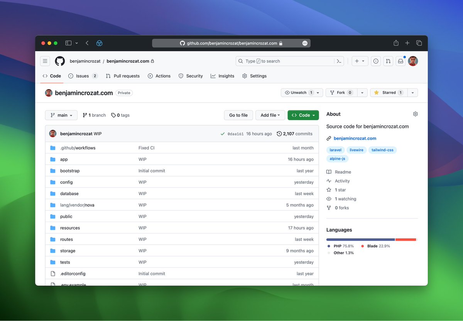This screenshot has width=463, height=321.
Task: Click the address bar more-options ellipsis
Action: pos(305,43)
